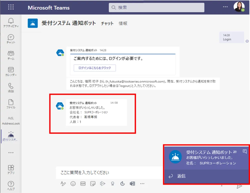This screenshot has width=250, height=193.
Task: Open the Activity (アクティビティ) bell icon
Action: point(11,22)
